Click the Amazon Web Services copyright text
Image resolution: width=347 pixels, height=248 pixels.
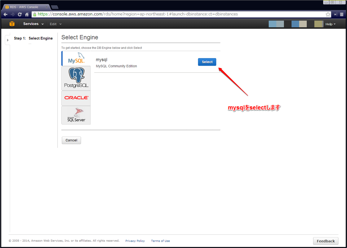(x=64, y=241)
